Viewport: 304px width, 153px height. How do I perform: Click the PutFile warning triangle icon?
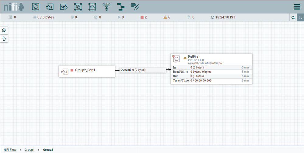[185, 58]
